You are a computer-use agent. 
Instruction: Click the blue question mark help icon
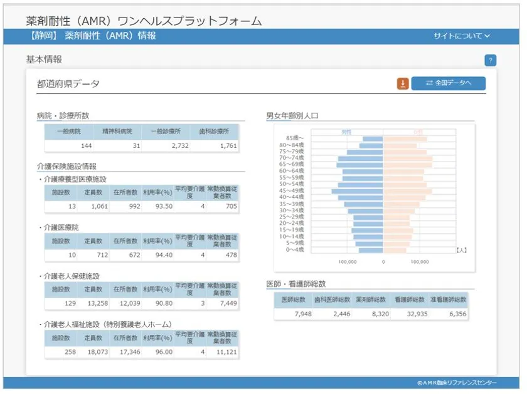pos(490,61)
